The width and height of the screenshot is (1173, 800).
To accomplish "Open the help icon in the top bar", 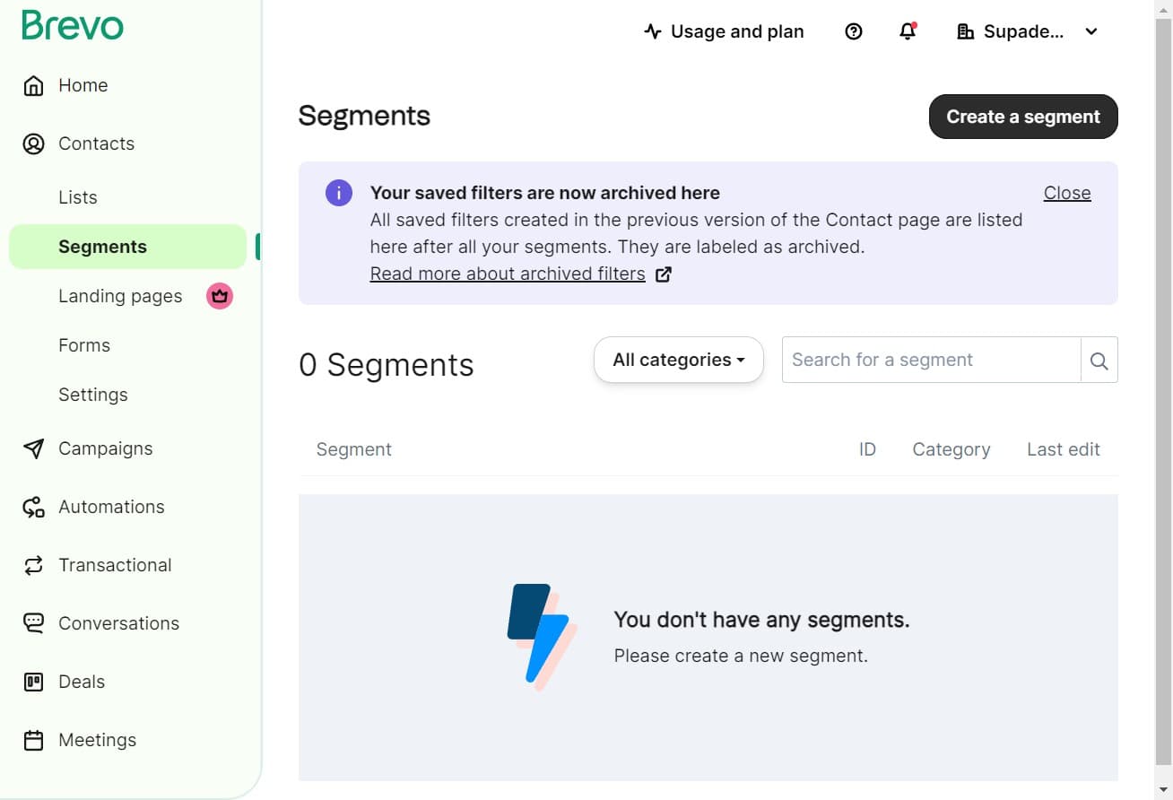I will coord(853,31).
